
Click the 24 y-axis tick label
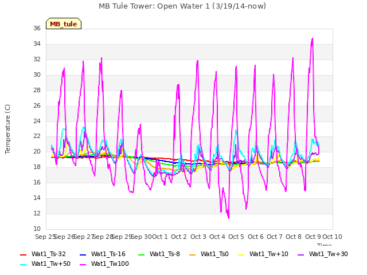pyautogui.click(x=37, y=121)
